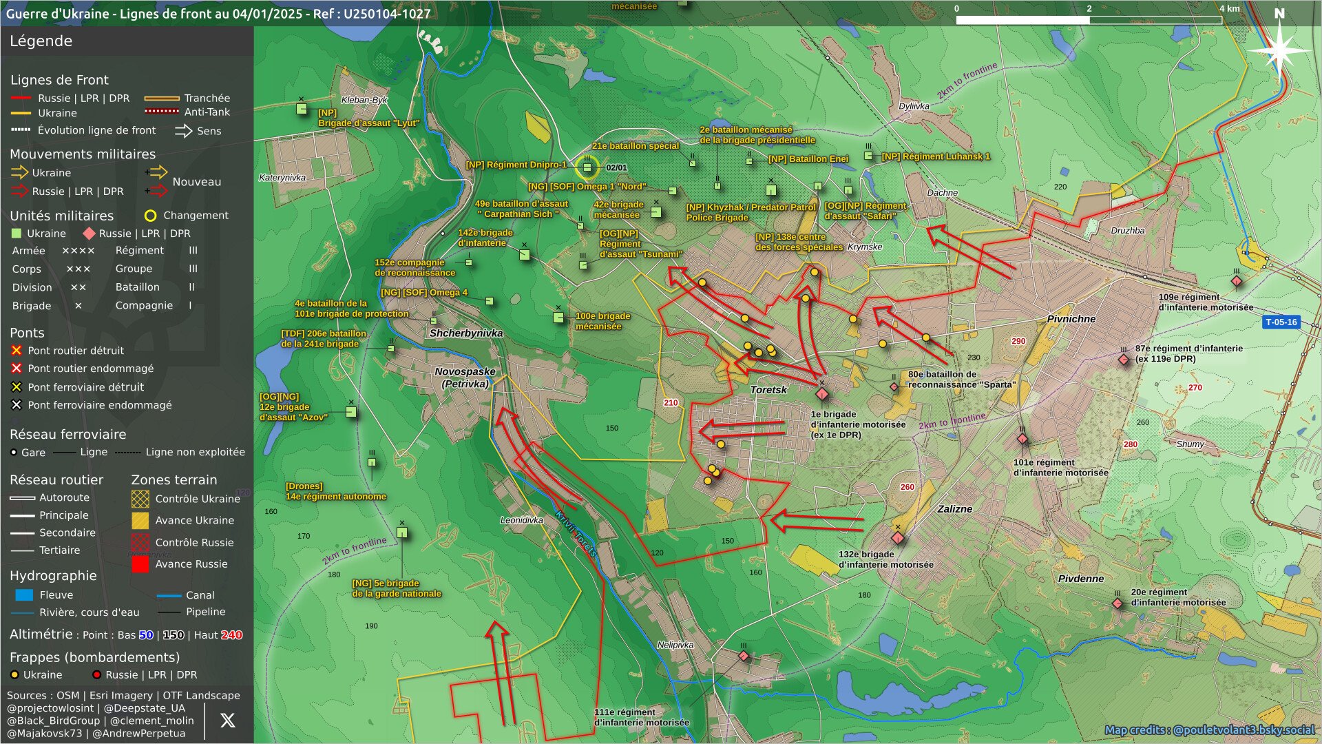This screenshot has width=1322, height=744.
Task: Click the Druzhba village label
Action: 1127,231
